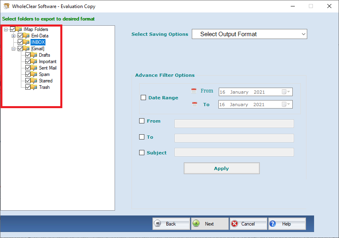Enable the From sender filter checkbox

click(142, 121)
